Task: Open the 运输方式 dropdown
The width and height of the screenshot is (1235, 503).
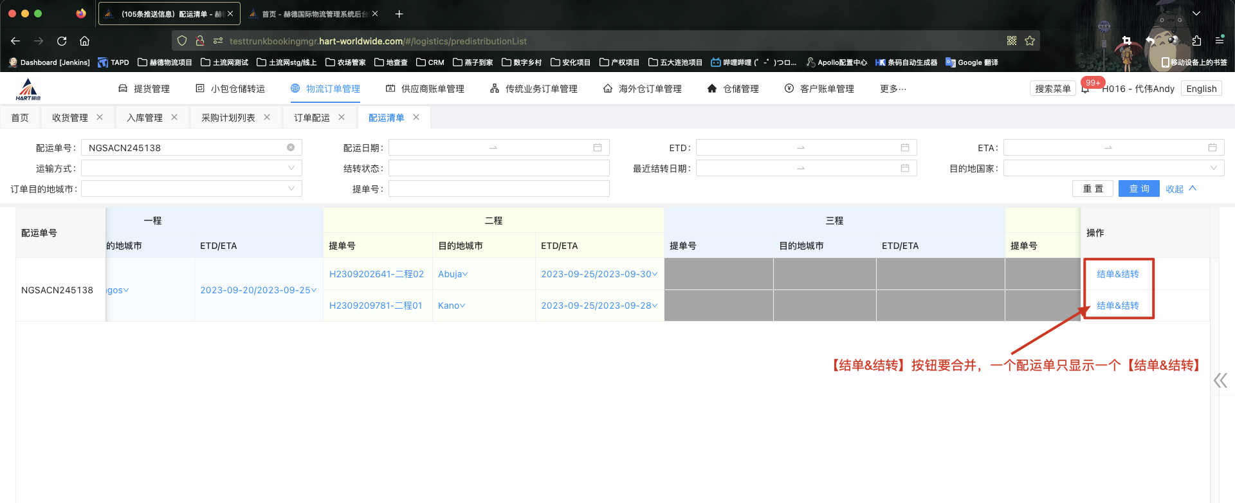Action: (x=191, y=169)
